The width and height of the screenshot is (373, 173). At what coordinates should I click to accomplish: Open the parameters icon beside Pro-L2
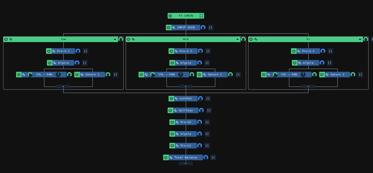(x=207, y=146)
